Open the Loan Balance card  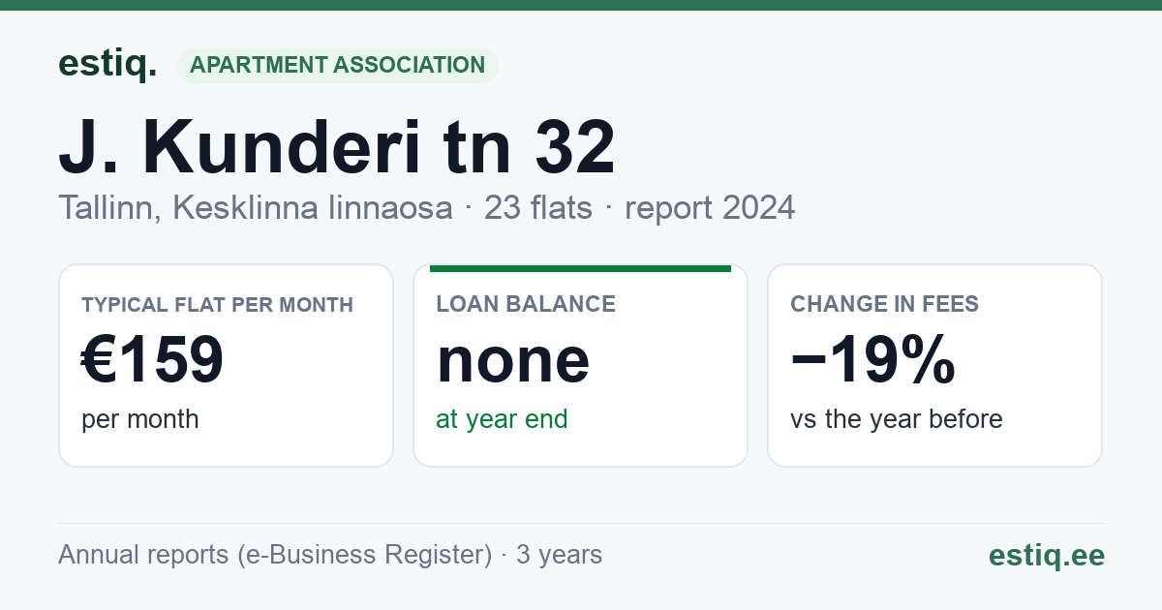click(580, 365)
